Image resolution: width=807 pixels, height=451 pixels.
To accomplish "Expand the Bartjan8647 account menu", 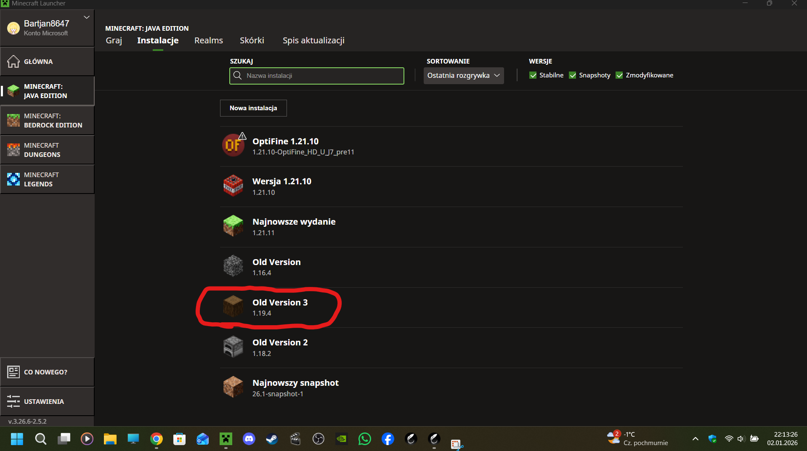I will pyautogui.click(x=87, y=17).
